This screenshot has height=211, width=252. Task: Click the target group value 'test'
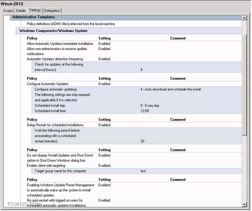[143, 171]
